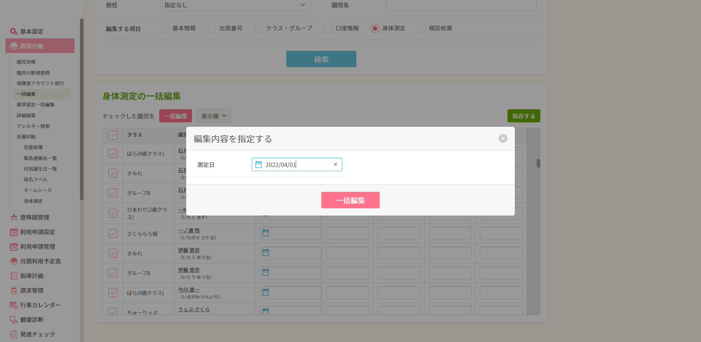Screen dimensions: 701x342
Task: Select the クラス・グループ radio button
Action: tap(258, 28)
